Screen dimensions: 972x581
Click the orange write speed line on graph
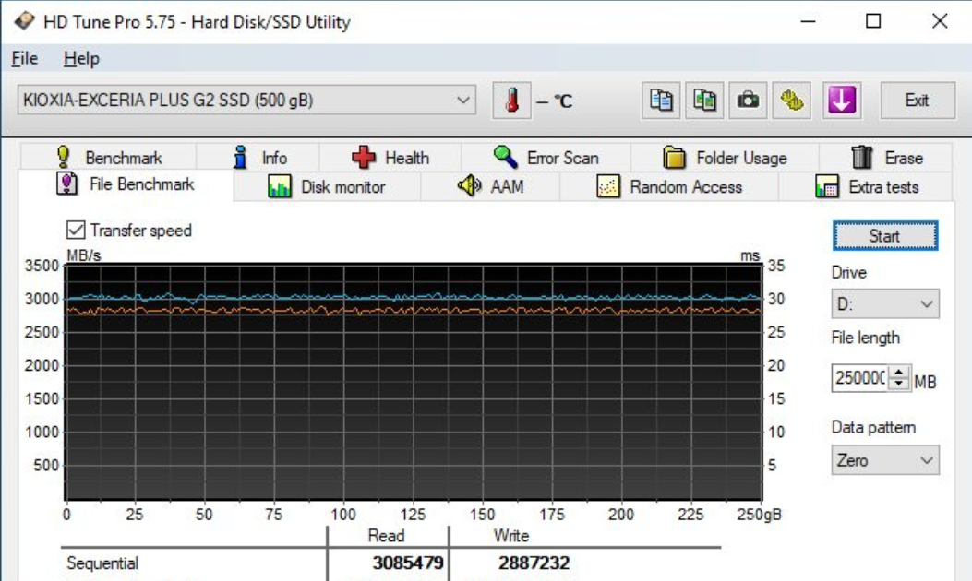[x=413, y=310]
